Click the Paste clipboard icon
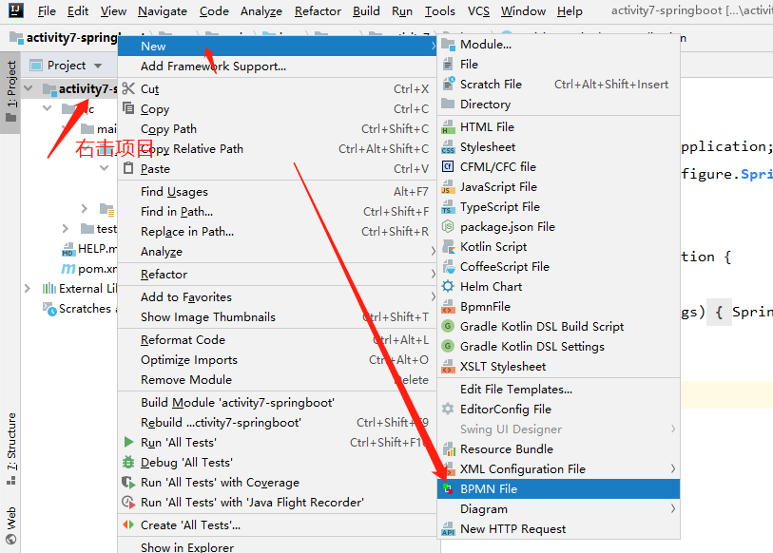773x553 pixels. (x=128, y=168)
